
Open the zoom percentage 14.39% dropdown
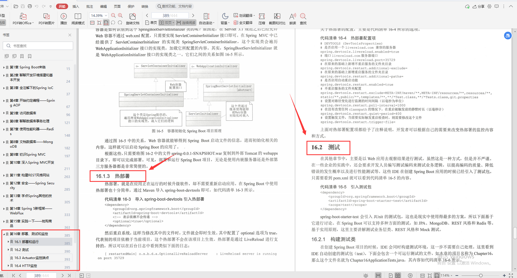(106, 15)
